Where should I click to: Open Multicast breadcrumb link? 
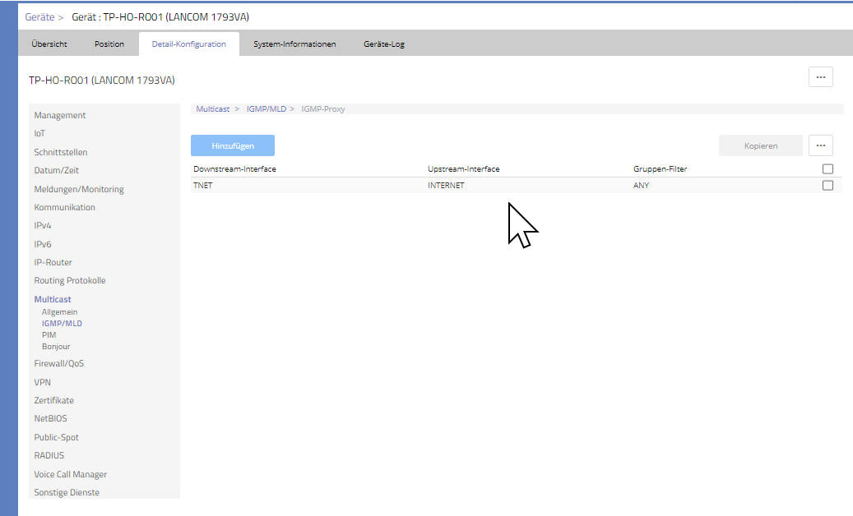[213, 108]
